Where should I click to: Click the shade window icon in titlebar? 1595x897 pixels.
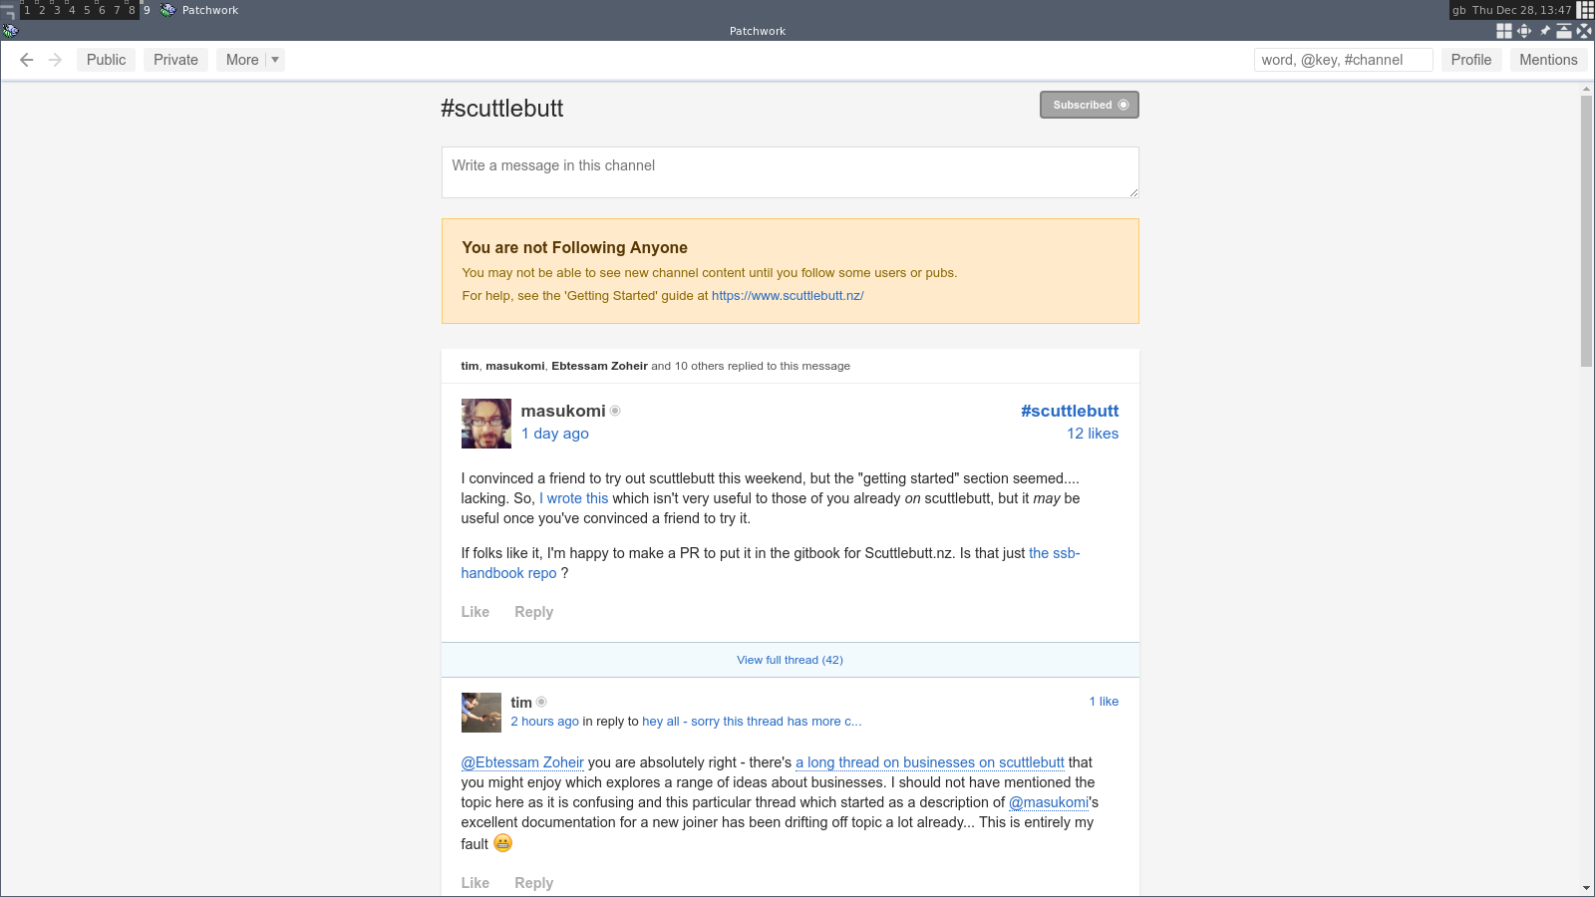tap(1564, 31)
